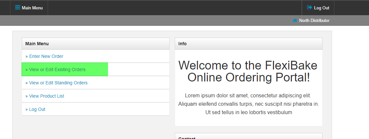Image resolution: width=369 pixels, height=139 pixels.
Task: Click the Main Menu panel header
Action: click(x=96, y=44)
